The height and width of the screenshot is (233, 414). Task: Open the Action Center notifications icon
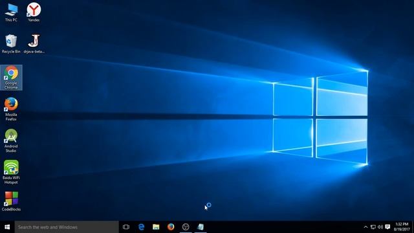click(x=387, y=227)
